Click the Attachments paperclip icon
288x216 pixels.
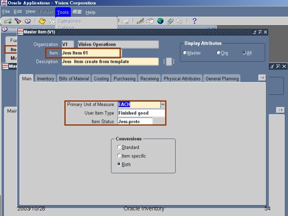[x=170, y=21]
